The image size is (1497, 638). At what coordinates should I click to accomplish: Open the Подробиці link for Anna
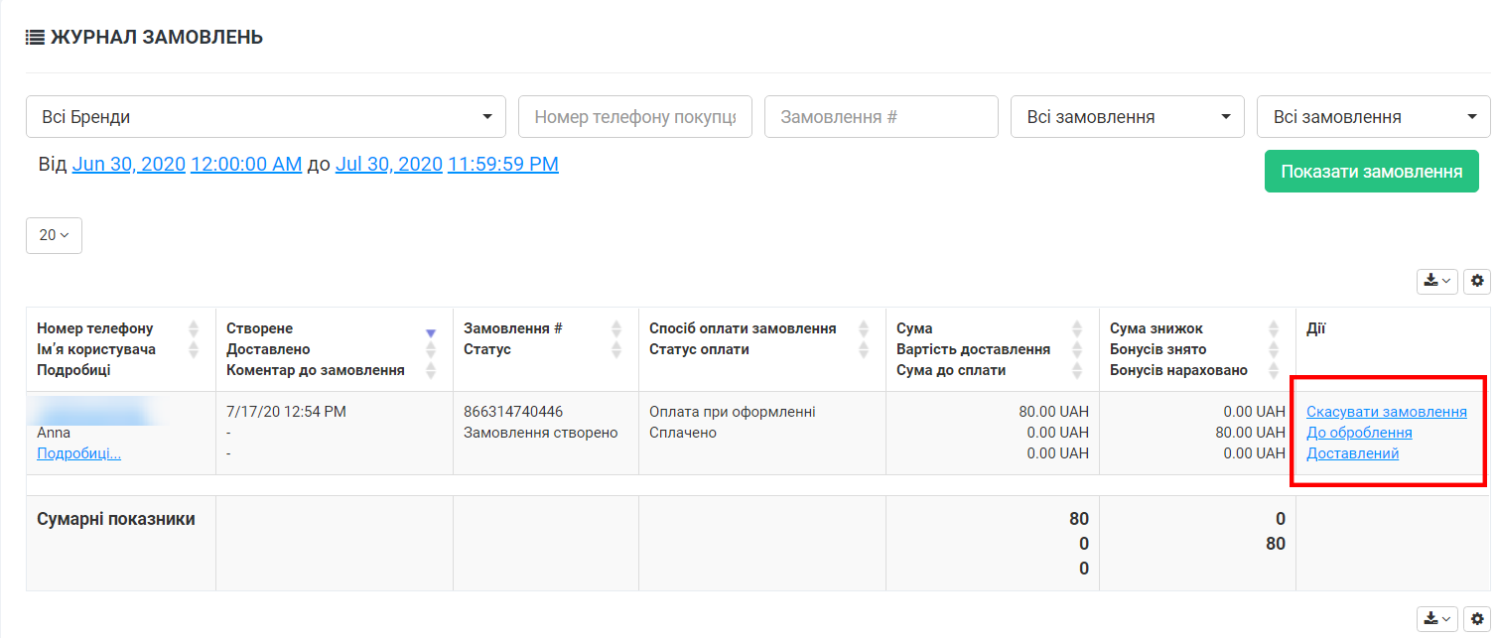pos(78,453)
